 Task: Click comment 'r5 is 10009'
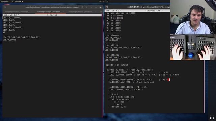click(112, 31)
